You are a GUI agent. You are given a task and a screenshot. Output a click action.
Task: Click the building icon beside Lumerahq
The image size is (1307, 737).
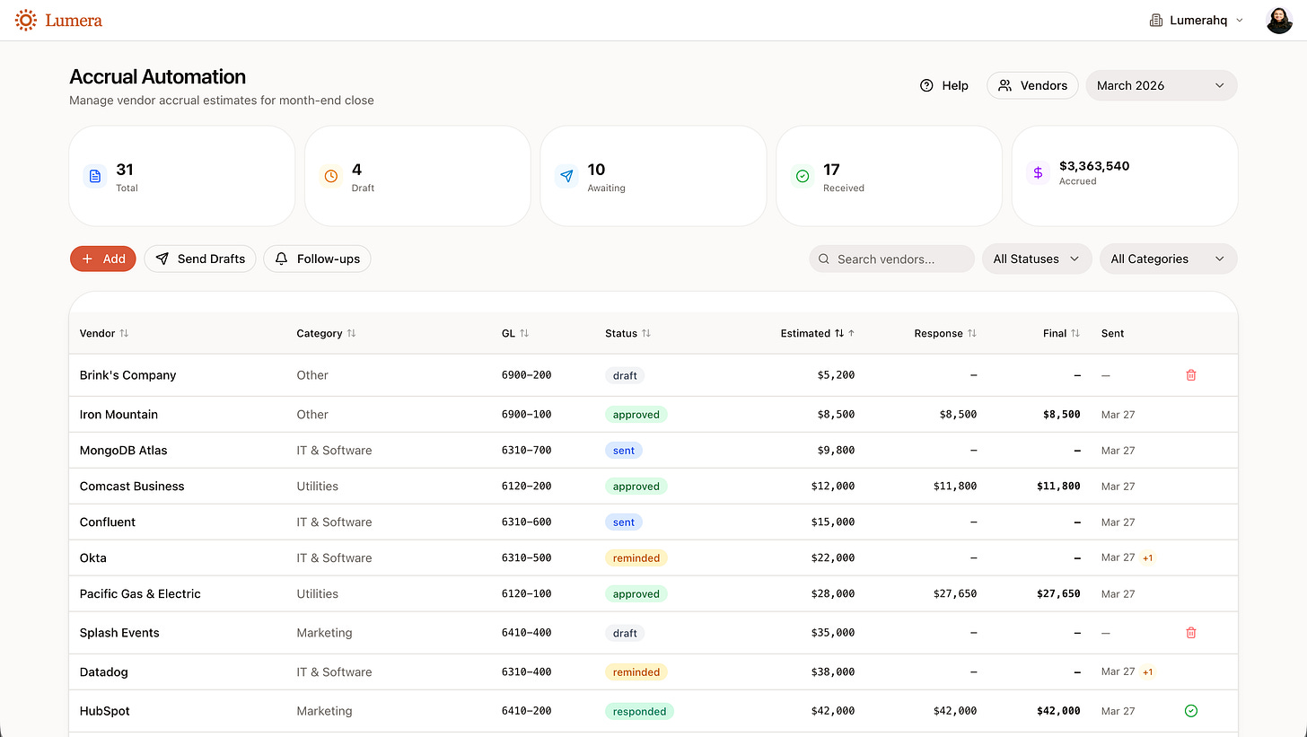point(1156,20)
